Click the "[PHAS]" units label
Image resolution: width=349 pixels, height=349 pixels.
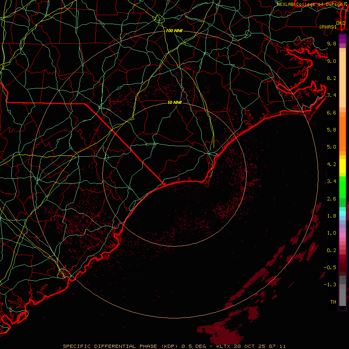pos(328,27)
